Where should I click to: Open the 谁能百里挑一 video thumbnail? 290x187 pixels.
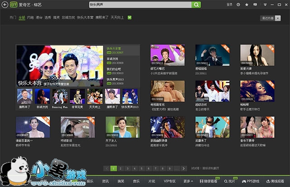[33, 127]
